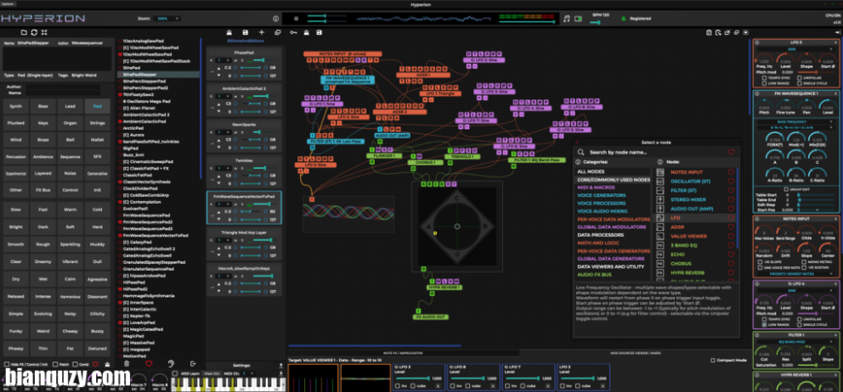Image resolution: width=843 pixels, height=392 pixels.
Task: Open Twinkles layer channel dropdown
Action: point(223,168)
